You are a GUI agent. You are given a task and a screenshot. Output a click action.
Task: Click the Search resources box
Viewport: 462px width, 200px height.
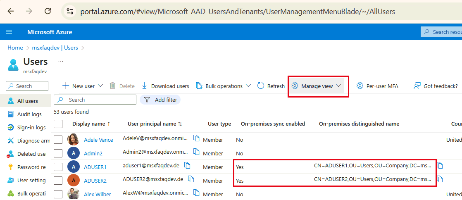click(441, 32)
